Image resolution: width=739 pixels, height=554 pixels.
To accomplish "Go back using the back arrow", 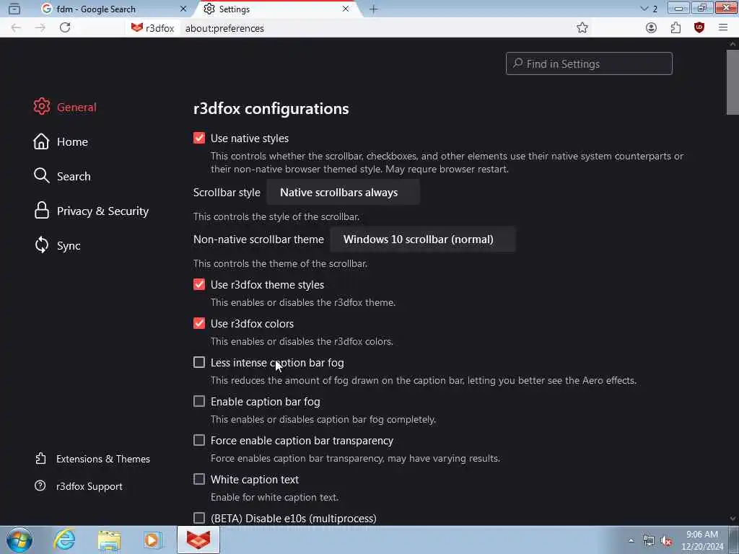I will coord(16,28).
